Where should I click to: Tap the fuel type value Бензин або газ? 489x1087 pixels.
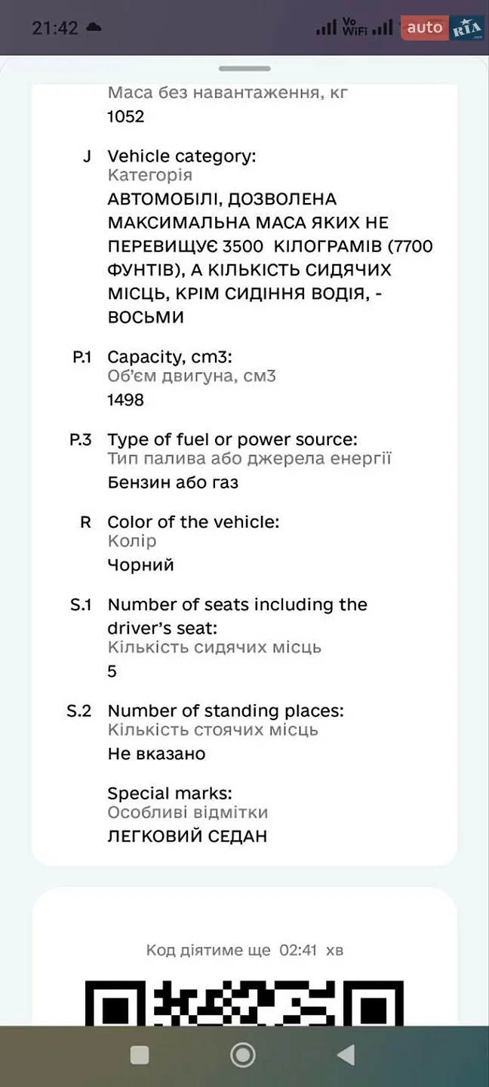173,482
